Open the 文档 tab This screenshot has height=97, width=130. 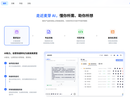tap(29, 3)
